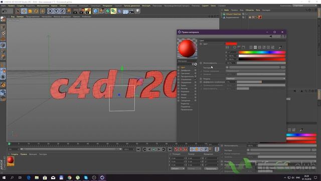
Task: Enable the Альфа channel checkbox
Action: (x=195, y=95)
